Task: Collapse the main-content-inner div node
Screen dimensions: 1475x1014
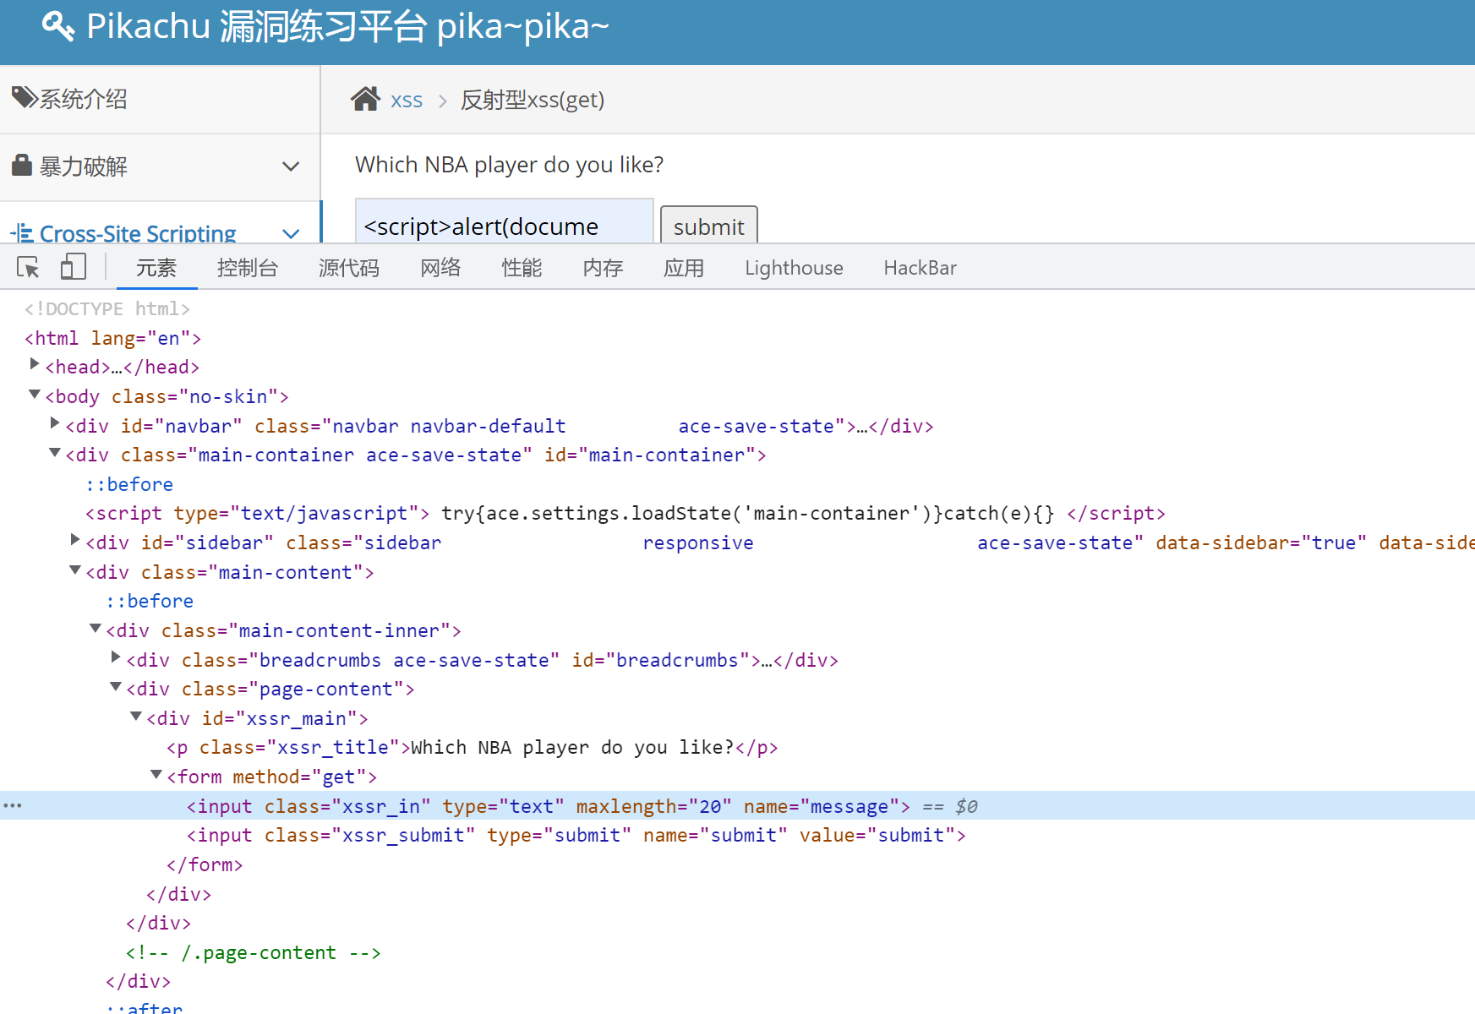Action: [96, 629]
